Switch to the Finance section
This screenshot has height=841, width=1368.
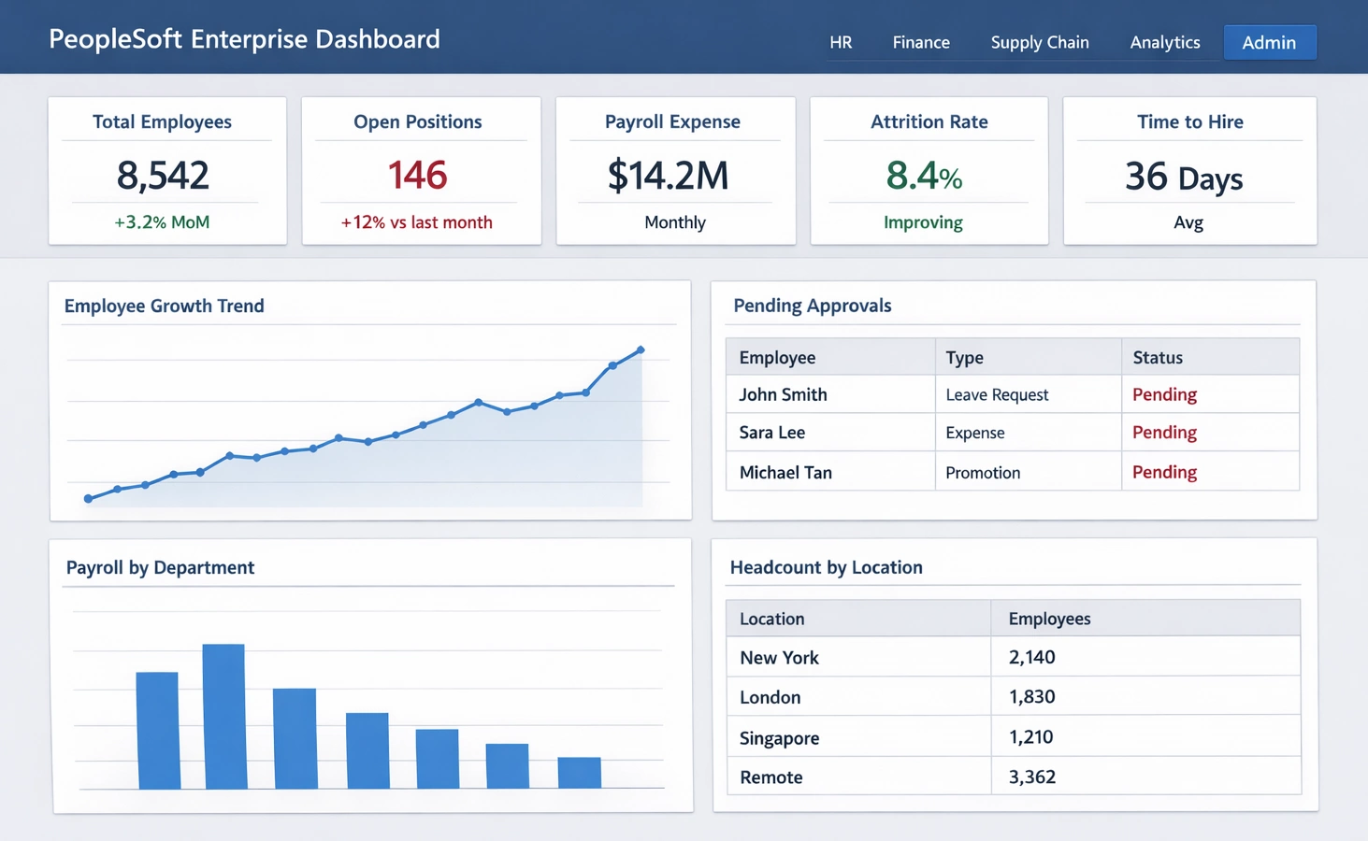coord(920,42)
